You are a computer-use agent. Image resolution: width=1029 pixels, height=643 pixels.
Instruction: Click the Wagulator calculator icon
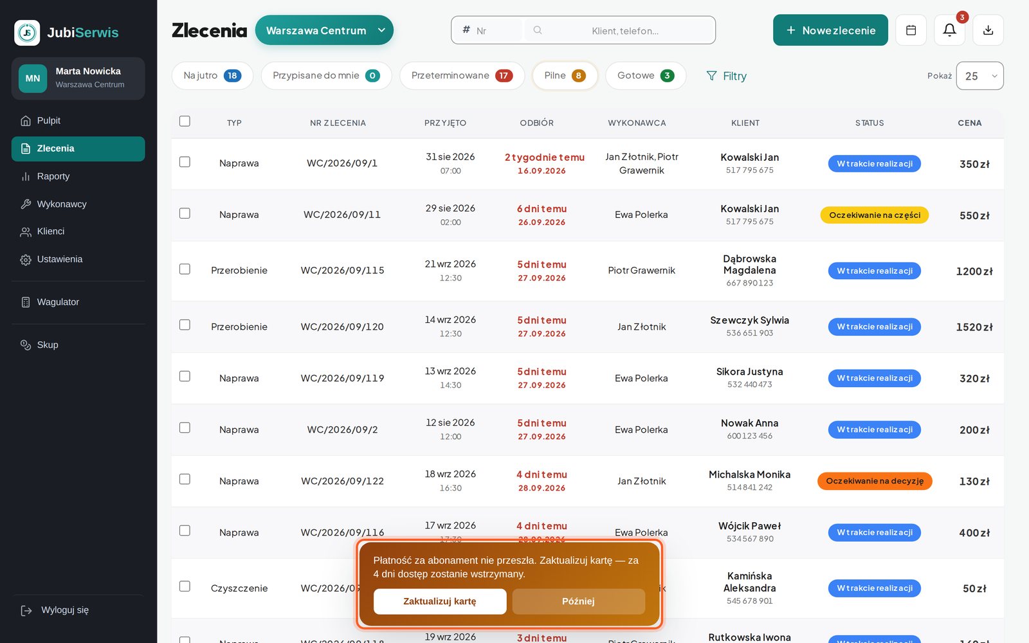tap(26, 302)
